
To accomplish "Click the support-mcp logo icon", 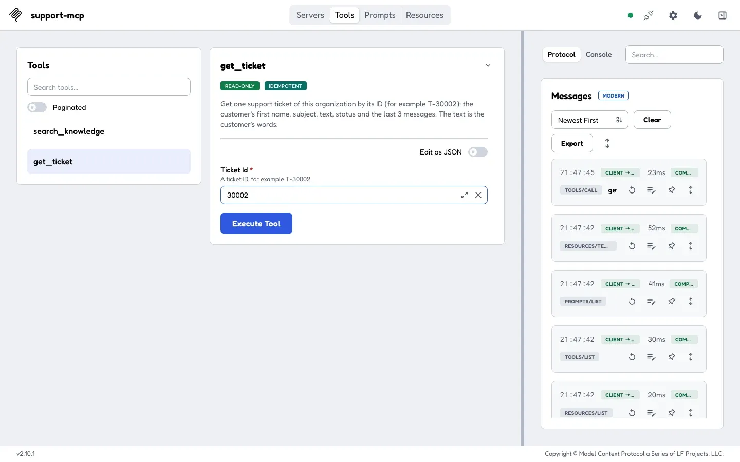I will [15, 15].
